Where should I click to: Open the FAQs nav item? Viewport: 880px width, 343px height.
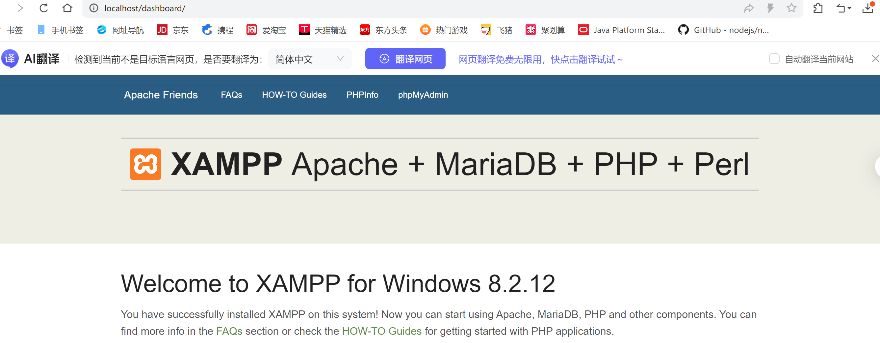tap(231, 94)
